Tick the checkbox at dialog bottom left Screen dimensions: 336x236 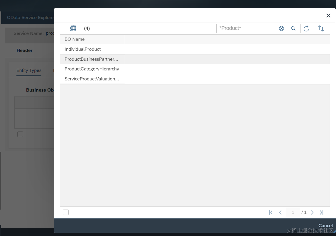point(66,213)
